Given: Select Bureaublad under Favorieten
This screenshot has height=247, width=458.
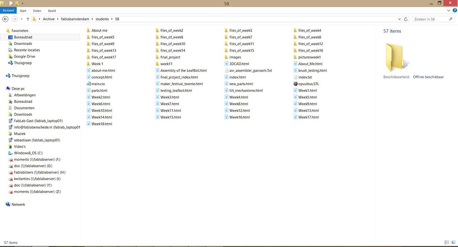Looking at the screenshot, I should (23, 37).
